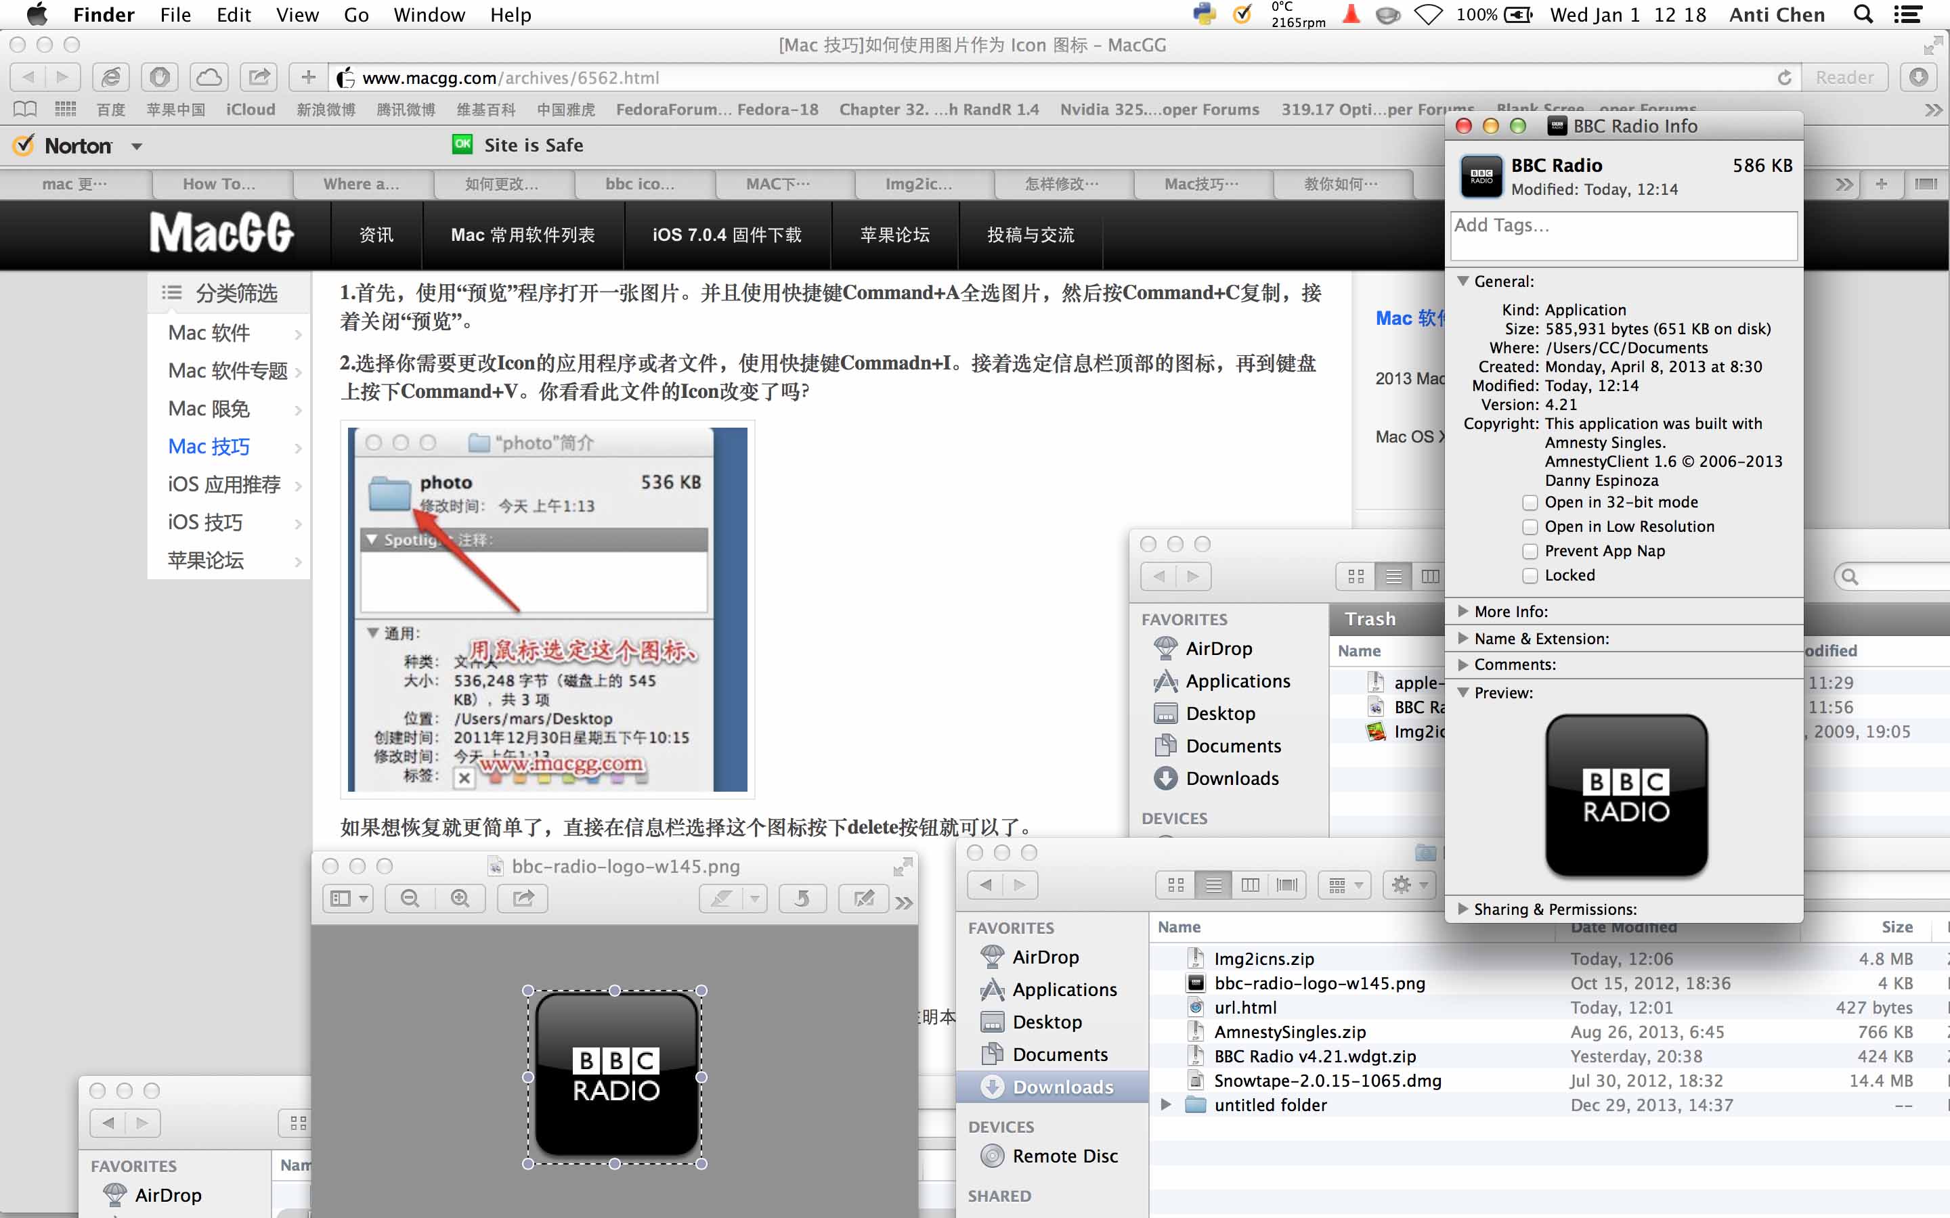Click the Size column header
Viewport: 1950px width, 1218px height.
[x=1897, y=927]
